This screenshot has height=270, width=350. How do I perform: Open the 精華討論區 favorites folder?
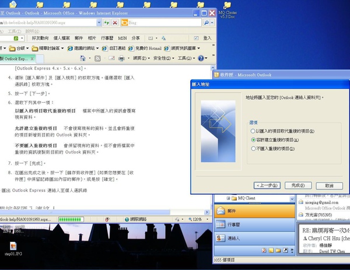[x=48, y=48]
